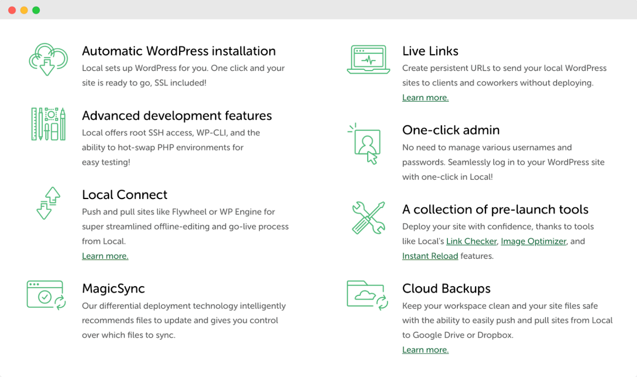Click the Automatic WordPress installation cloud icon
The height and width of the screenshot is (377, 637).
click(x=48, y=59)
